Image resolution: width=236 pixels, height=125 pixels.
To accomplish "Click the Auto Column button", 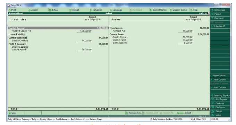I will 220,88.
